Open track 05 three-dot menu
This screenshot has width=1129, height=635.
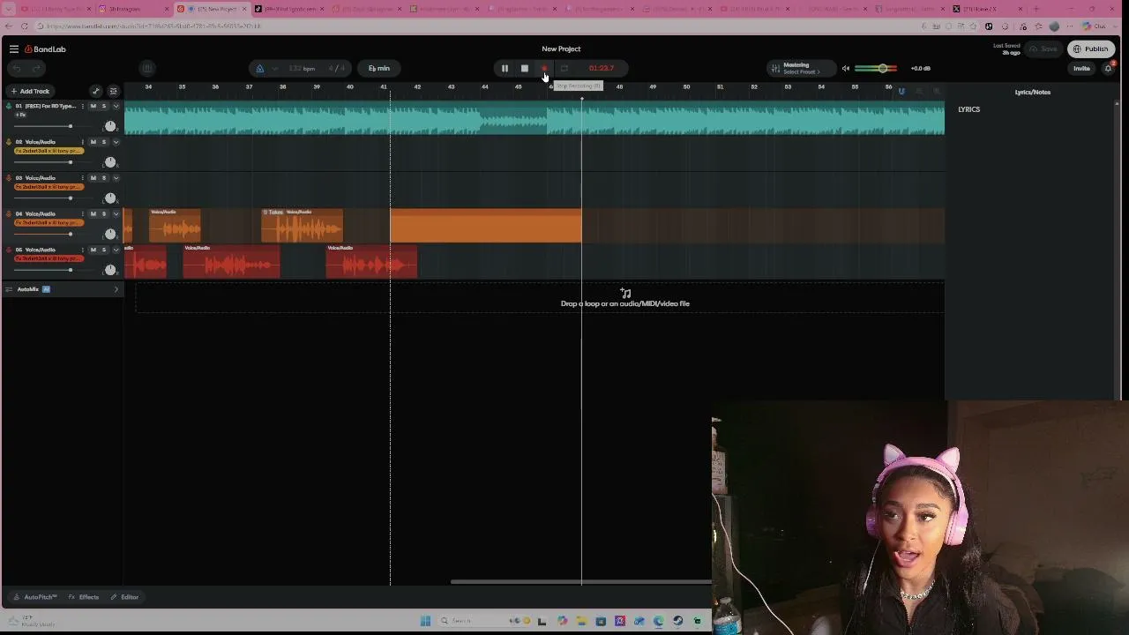[x=83, y=250]
